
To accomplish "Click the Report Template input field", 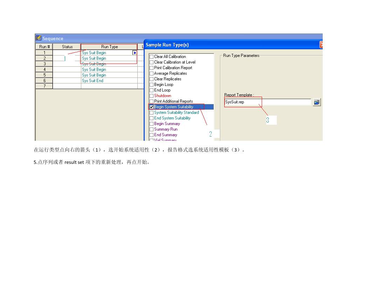I will click(x=268, y=102).
